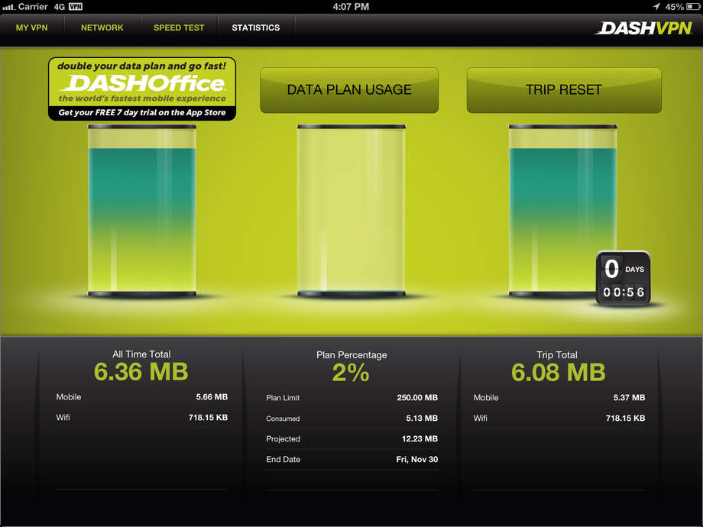Tap the Plan Limit 250.00 MB value
The image size is (703, 527).
click(417, 398)
